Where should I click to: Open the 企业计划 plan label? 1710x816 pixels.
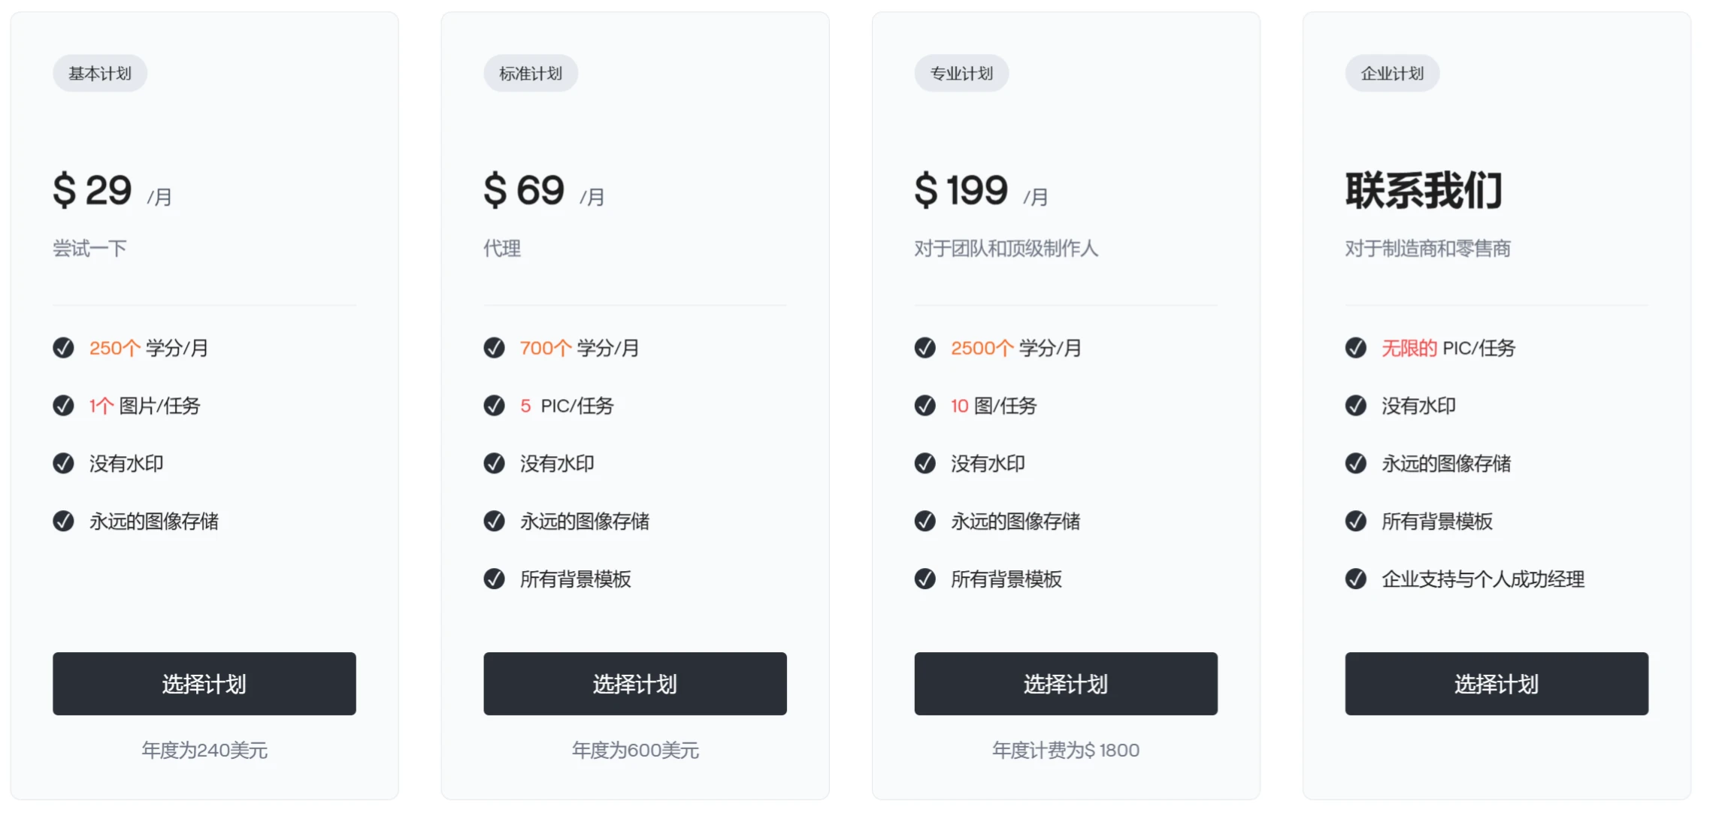pos(1391,73)
